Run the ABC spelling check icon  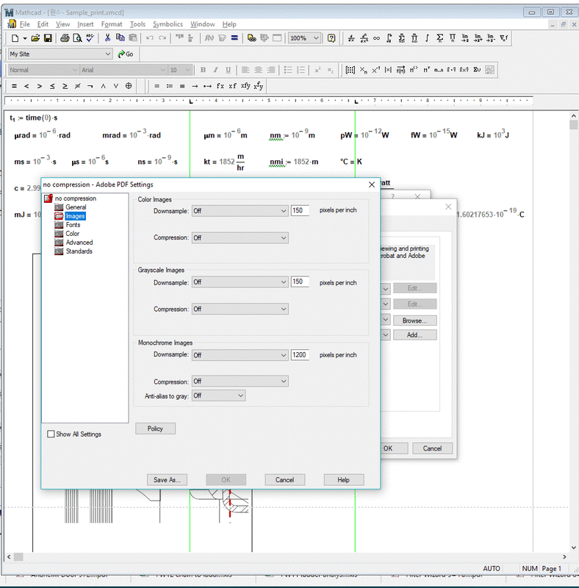click(90, 38)
